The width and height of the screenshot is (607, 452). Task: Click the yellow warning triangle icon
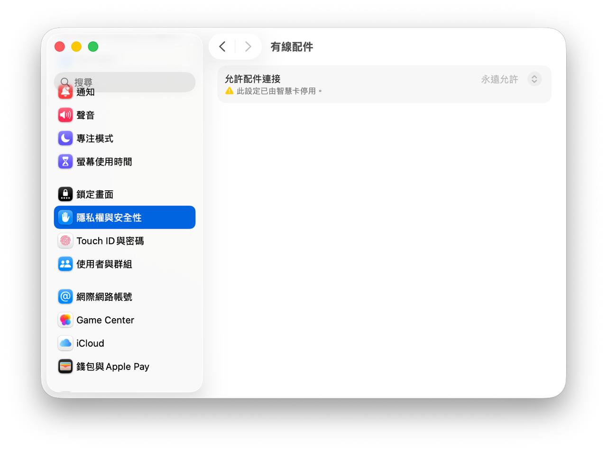(230, 91)
